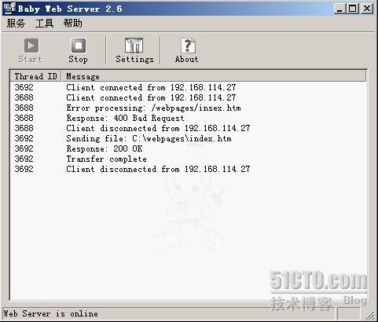Minimize the Baby Web Server window

pos(339,9)
